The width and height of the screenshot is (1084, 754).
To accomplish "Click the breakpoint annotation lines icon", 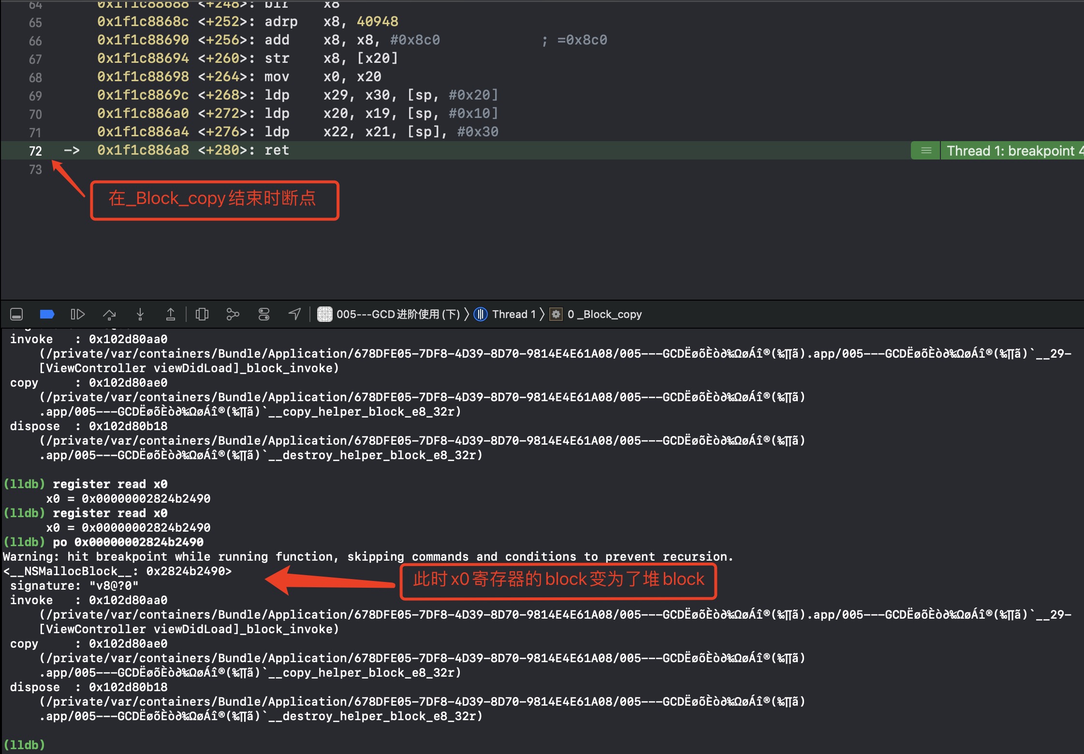I will [x=926, y=151].
